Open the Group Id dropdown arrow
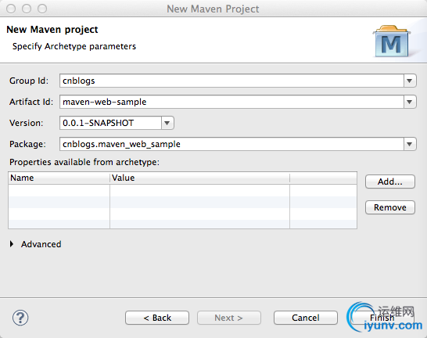Screen dimensions: 427x338 [409, 81]
